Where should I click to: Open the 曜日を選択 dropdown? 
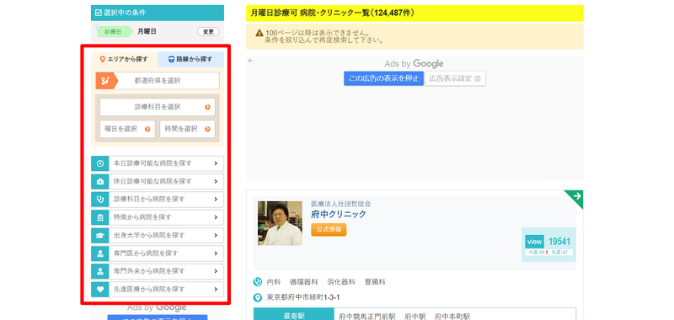[127, 129]
